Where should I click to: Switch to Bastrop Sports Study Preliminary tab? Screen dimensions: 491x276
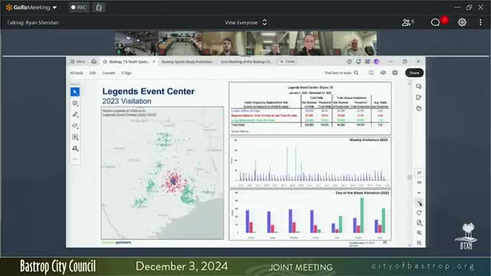(187, 61)
